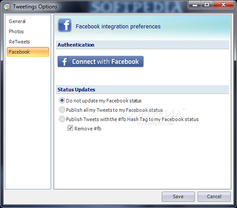
Task: Click the Tweetings app icon in title bar
Action: tap(7, 7)
